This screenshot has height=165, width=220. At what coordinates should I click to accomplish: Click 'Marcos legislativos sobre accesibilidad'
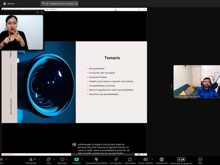click(111, 90)
